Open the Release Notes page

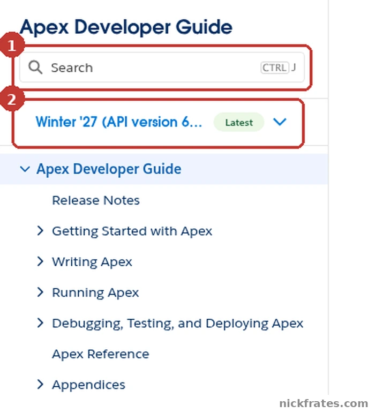96,200
